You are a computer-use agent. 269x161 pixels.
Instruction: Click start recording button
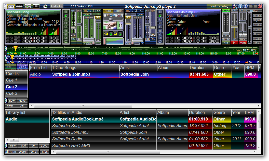pyautogui.click(x=219, y=6)
